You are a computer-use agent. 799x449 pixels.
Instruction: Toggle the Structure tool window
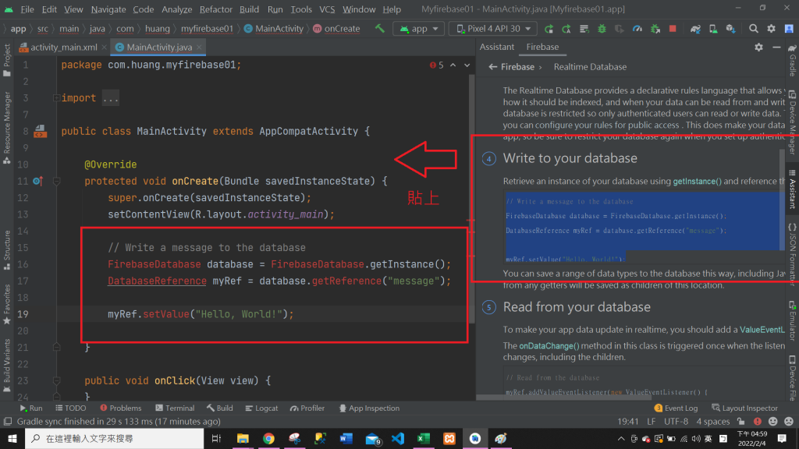[x=6, y=250]
